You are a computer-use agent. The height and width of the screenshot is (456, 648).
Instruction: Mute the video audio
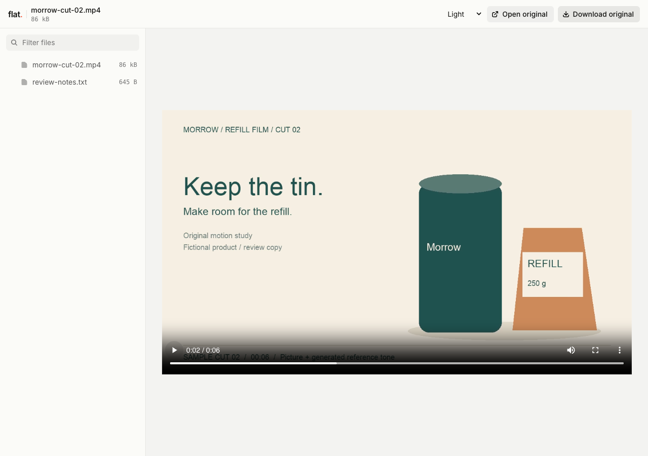point(571,350)
